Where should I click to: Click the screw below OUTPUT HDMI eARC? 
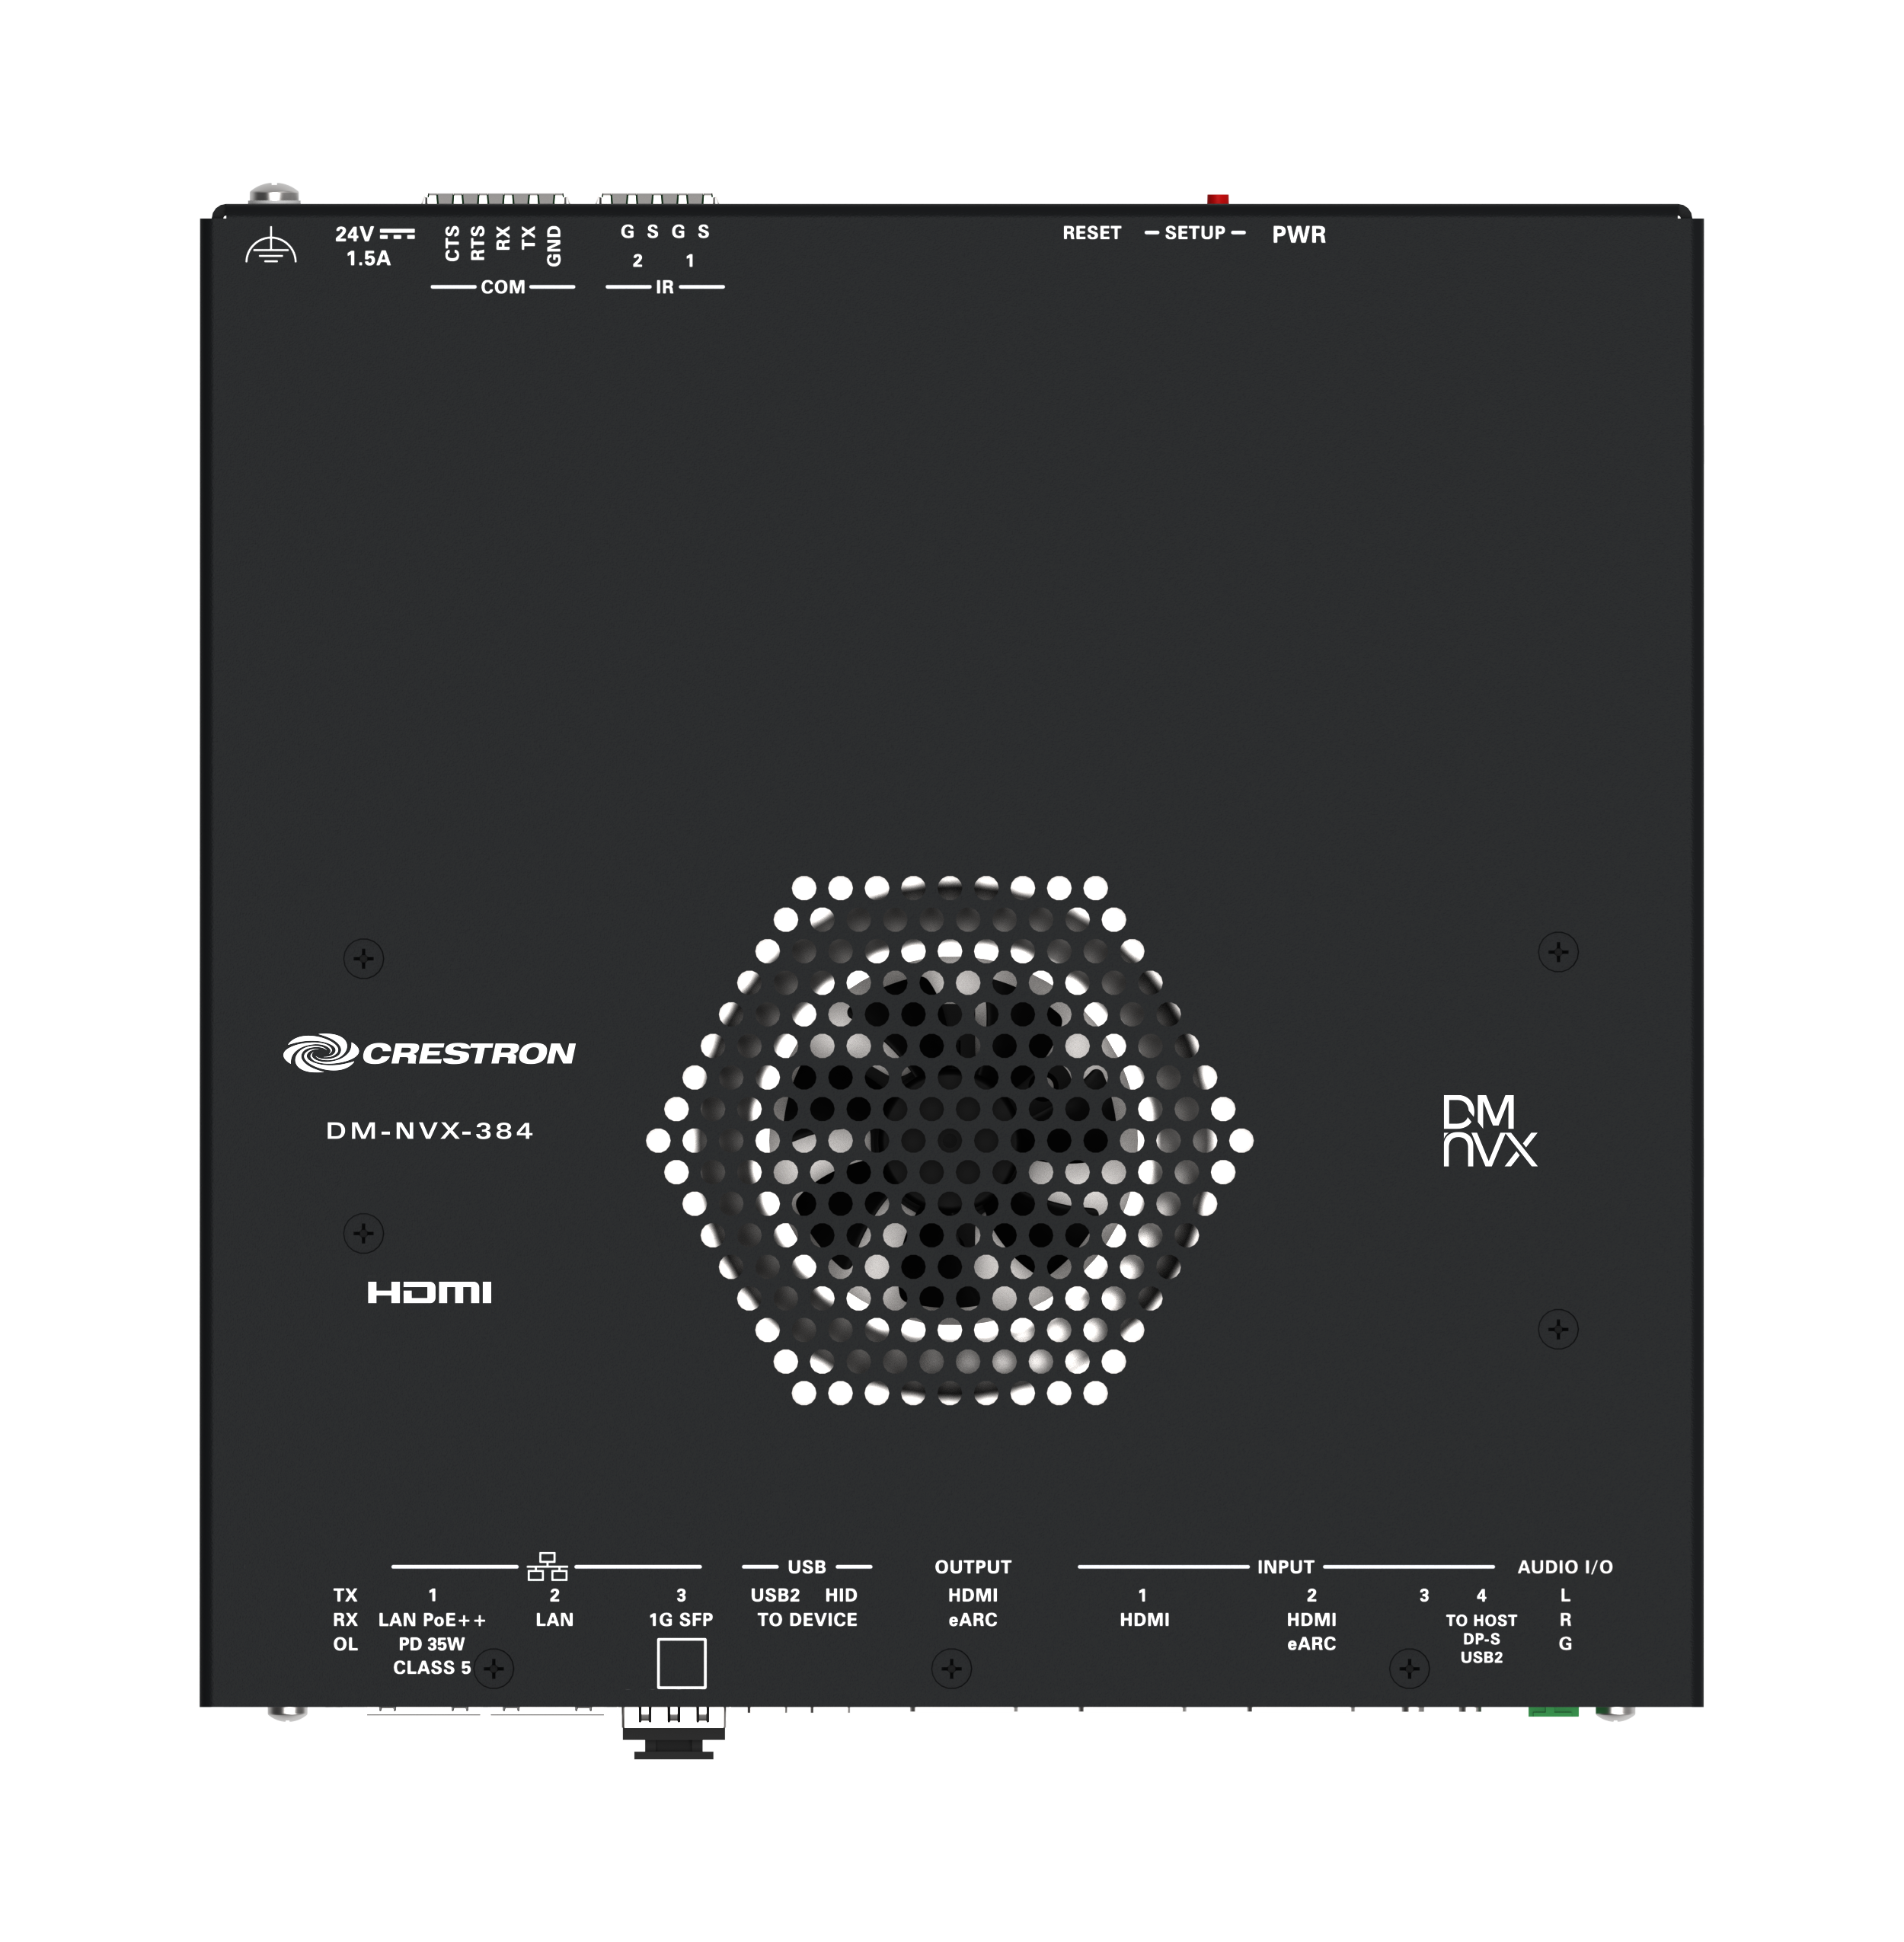(951, 1668)
